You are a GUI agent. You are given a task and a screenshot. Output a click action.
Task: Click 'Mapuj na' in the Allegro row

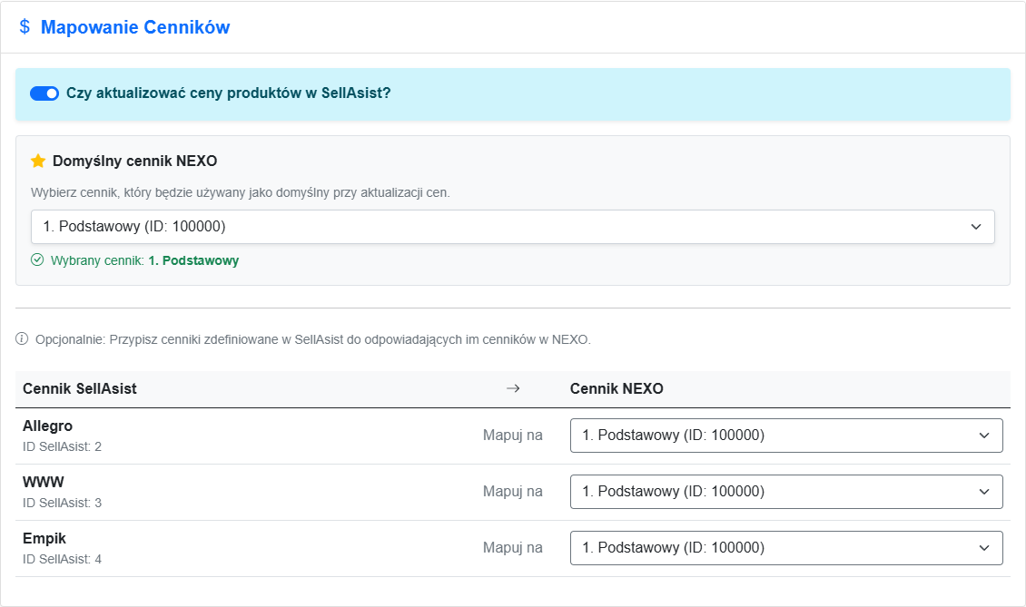point(512,436)
